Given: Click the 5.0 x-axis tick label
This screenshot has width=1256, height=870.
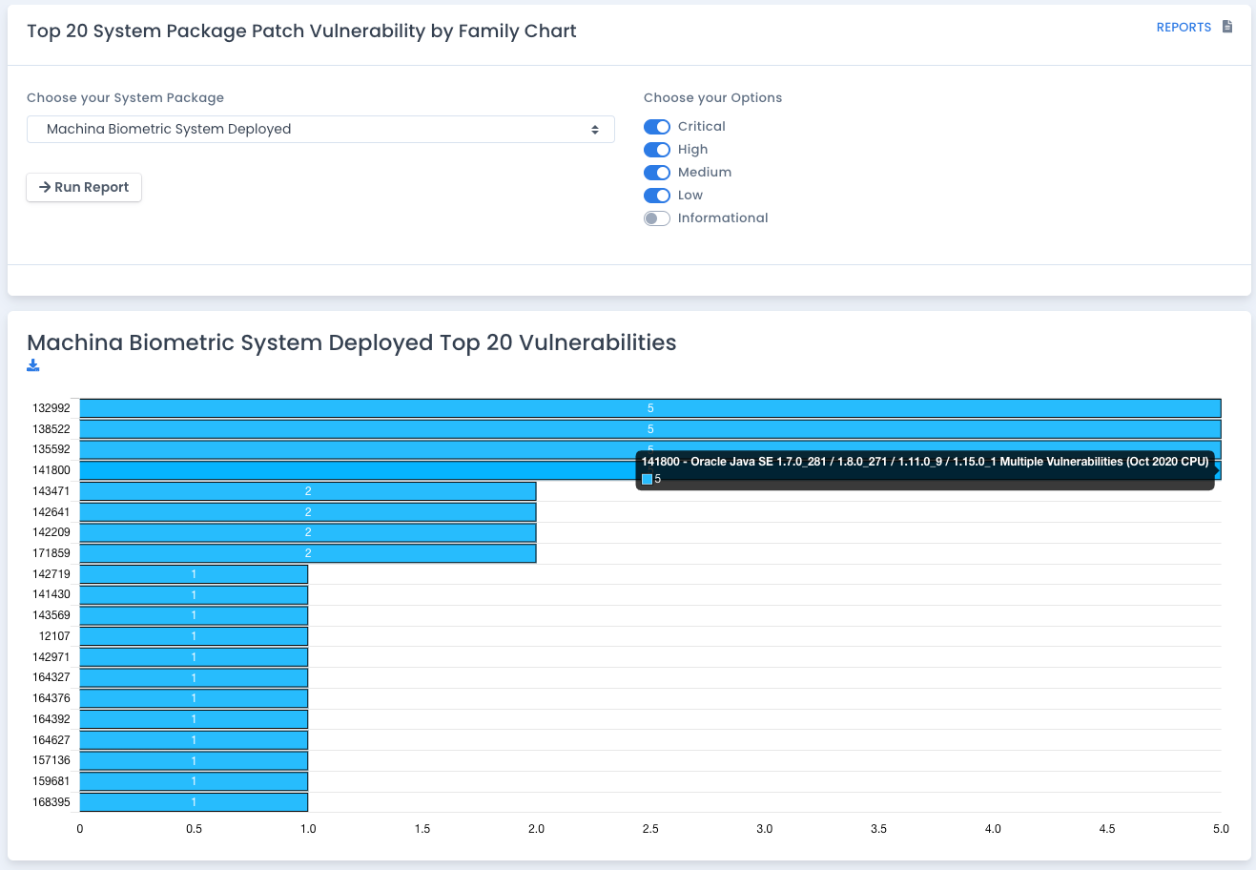Looking at the screenshot, I should click(1221, 829).
